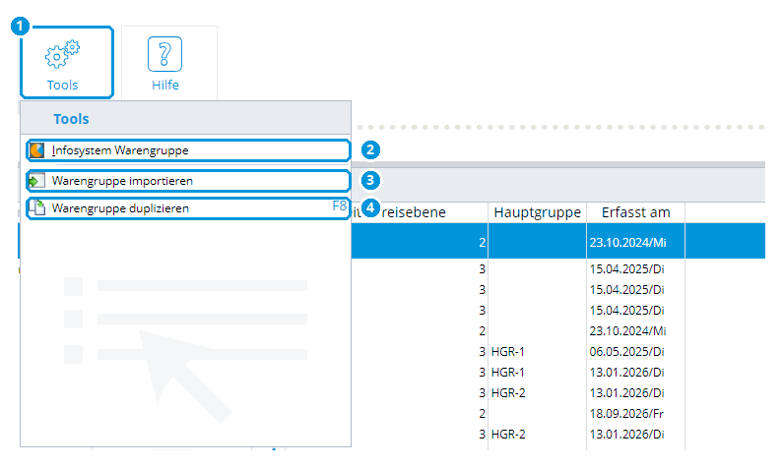
Task: Click 23.10.2024/Mi in the highlighted blue row
Action: [x=627, y=243]
